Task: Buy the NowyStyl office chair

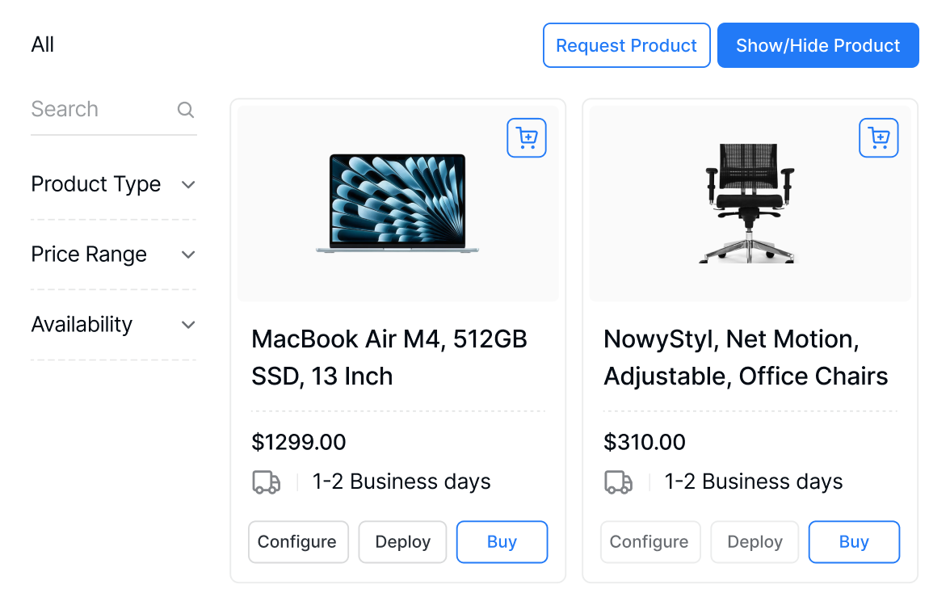Action: click(854, 542)
